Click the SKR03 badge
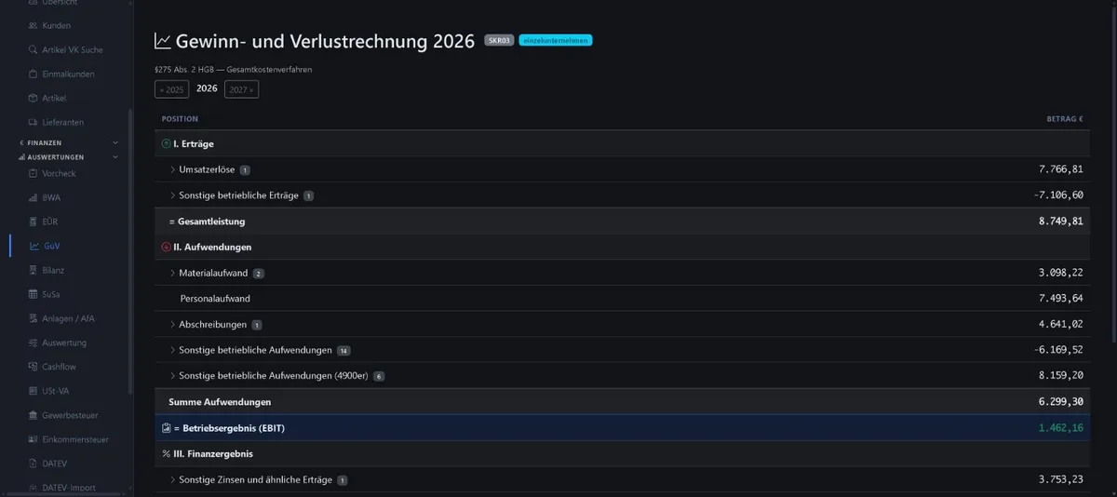1117x497 pixels. (x=499, y=41)
